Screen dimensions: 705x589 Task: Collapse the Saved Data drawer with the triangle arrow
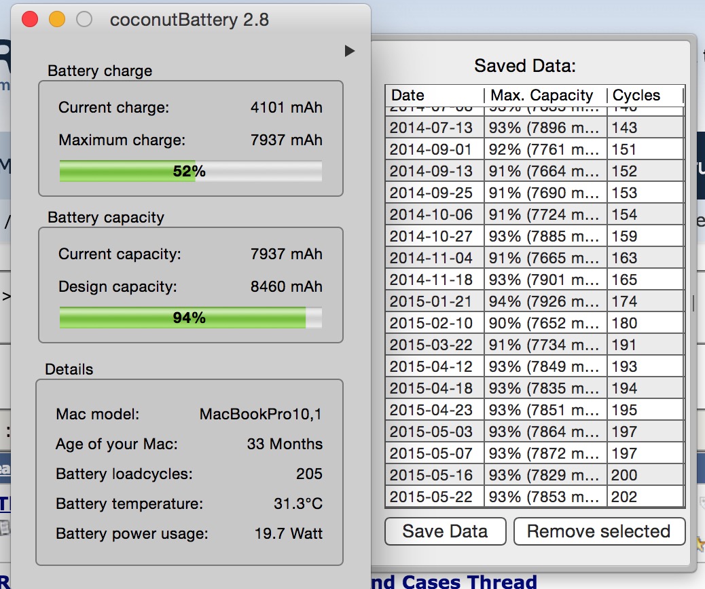click(x=350, y=51)
